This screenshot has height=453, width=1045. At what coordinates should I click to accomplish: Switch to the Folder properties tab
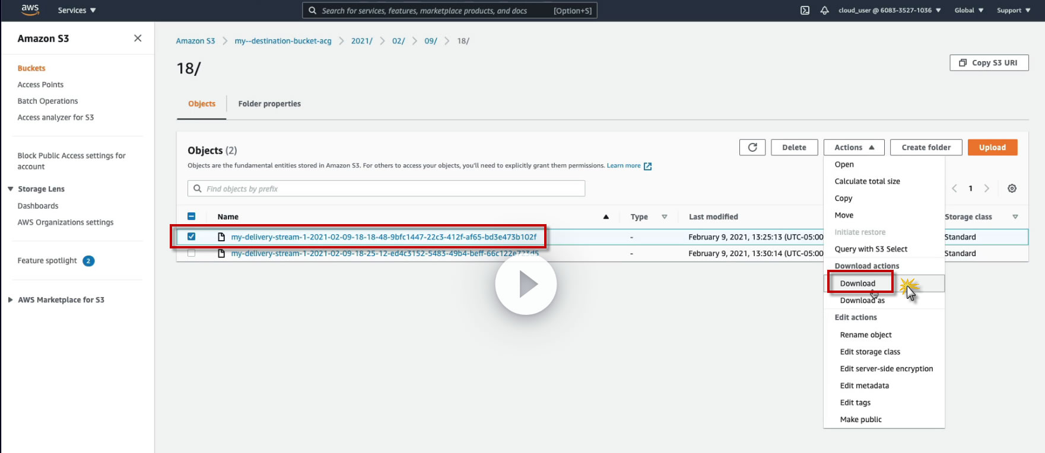tap(269, 104)
